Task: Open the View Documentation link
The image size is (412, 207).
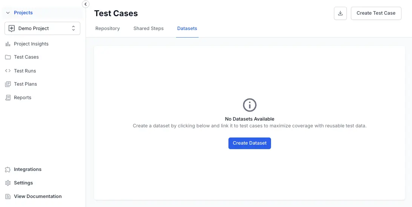Action: click(38, 196)
